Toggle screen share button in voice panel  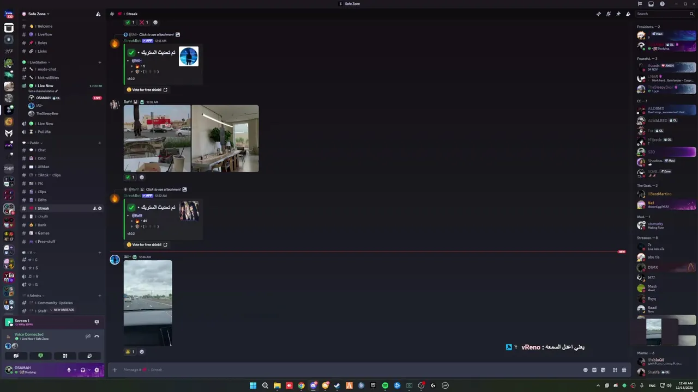point(40,356)
